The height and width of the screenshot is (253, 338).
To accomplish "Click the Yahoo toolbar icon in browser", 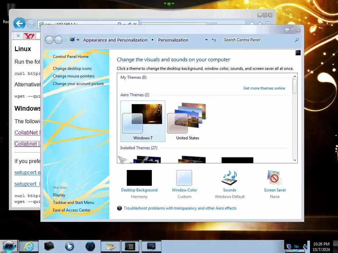I will [x=29, y=36].
